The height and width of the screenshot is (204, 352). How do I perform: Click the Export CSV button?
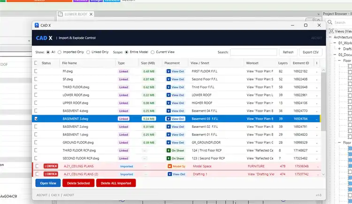[x=311, y=52]
